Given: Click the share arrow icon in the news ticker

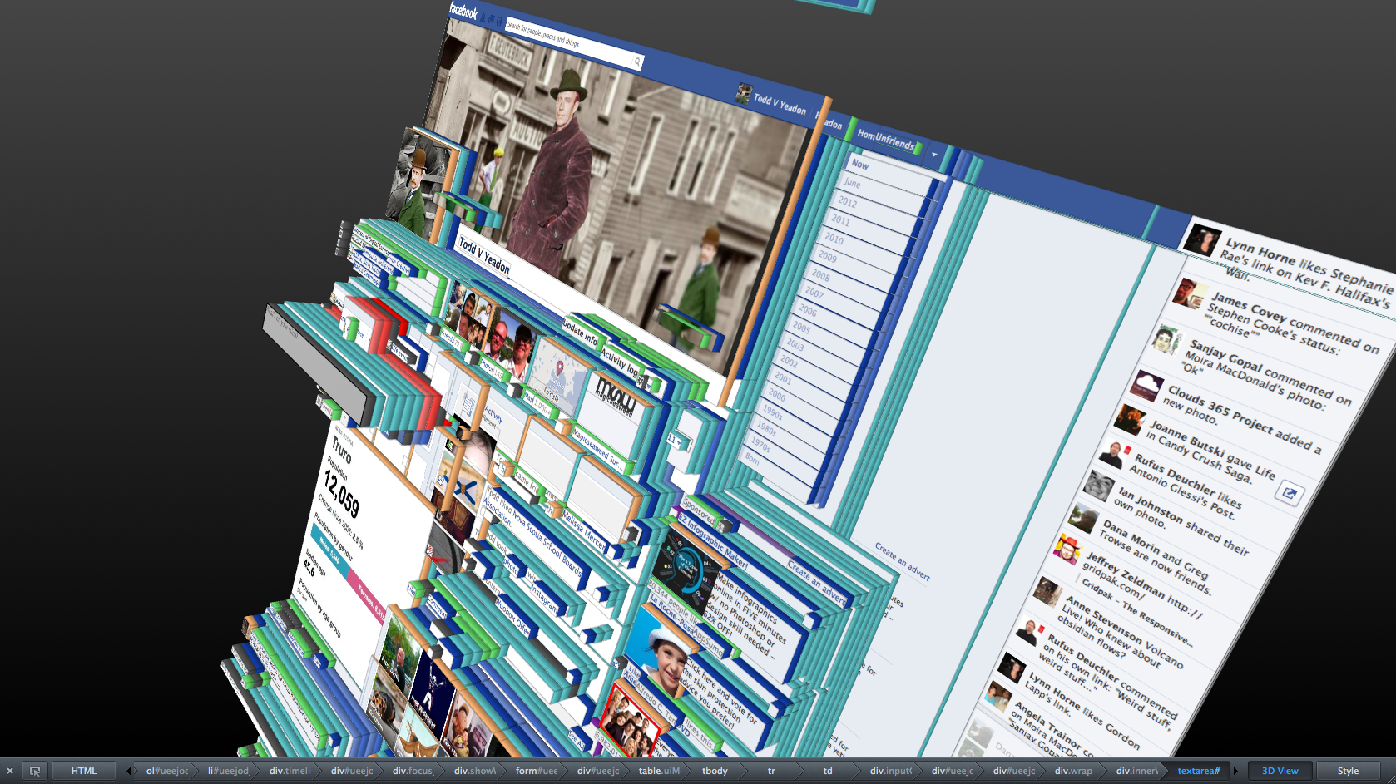Looking at the screenshot, I should [1289, 493].
